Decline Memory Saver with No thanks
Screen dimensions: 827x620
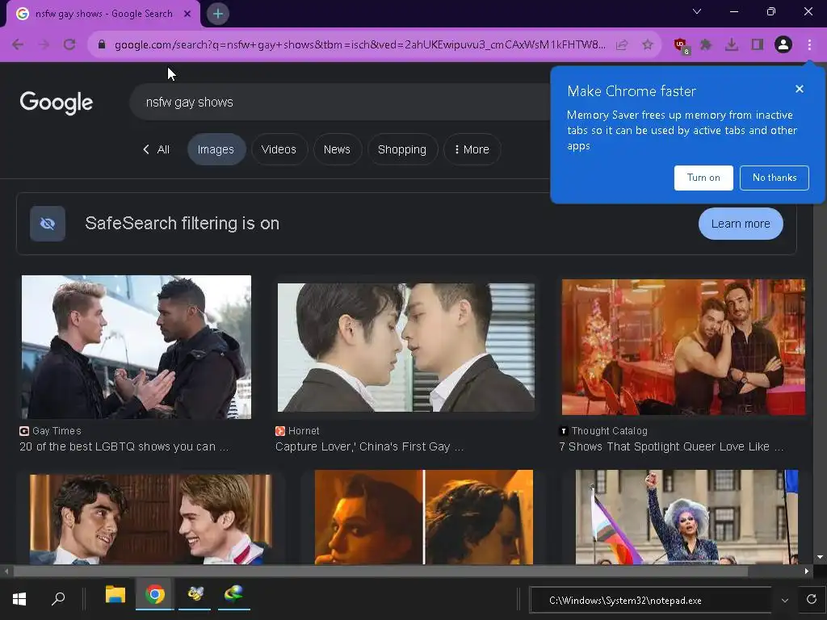pyautogui.click(x=775, y=178)
